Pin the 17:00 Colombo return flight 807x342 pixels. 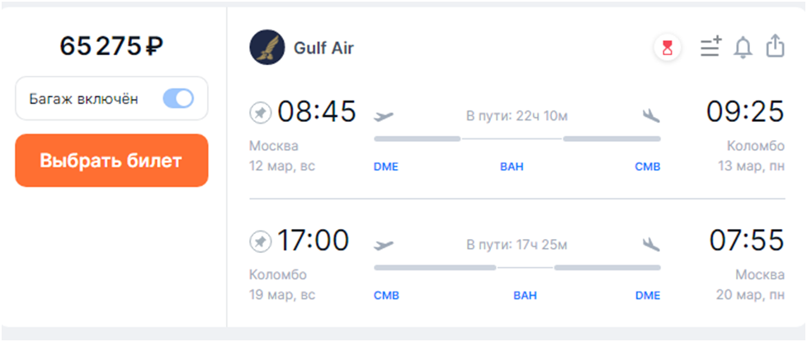[260, 241]
